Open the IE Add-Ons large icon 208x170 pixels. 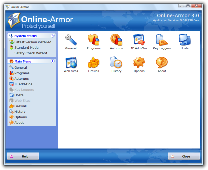coord(139,39)
